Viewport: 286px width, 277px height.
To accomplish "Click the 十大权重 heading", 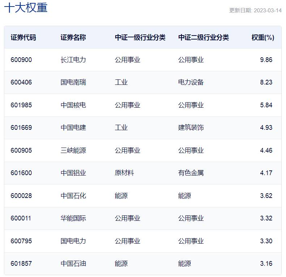I will pyautogui.click(x=26, y=8).
